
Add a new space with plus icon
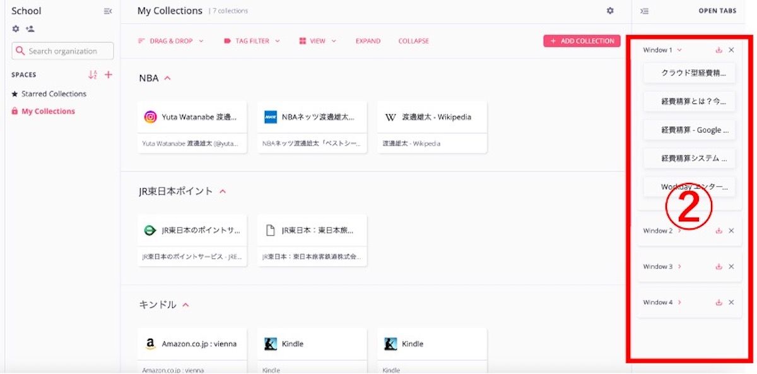tap(109, 74)
